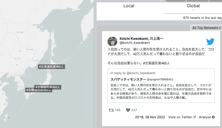Open the @koichi_kawakami handle under the author name

tap(135, 42)
